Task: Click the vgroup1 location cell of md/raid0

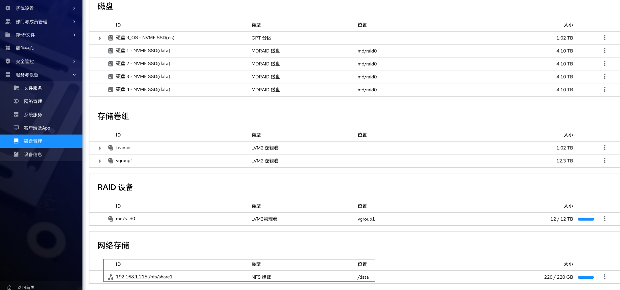Action: click(366, 219)
